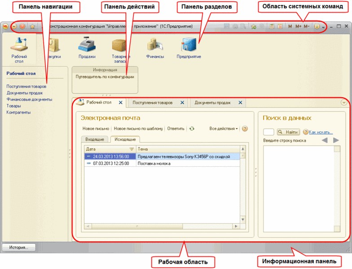This screenshot has width=352, height=269.
Task: Click the M- memory subtract button
Action: (306, 26)
